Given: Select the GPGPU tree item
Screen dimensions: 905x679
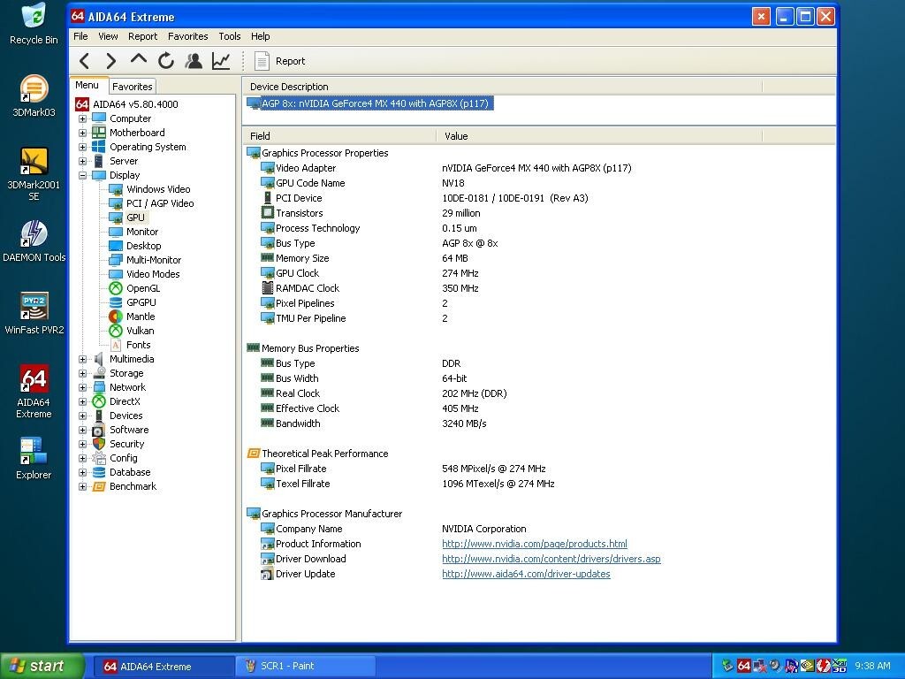Looking at the screenshot, I should [141, 302].
